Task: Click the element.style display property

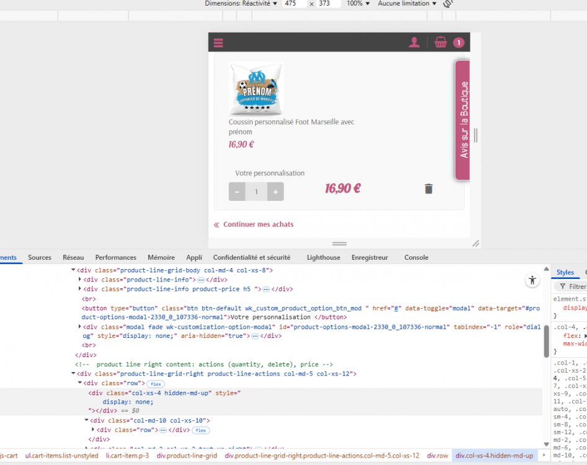Action: 575,308
